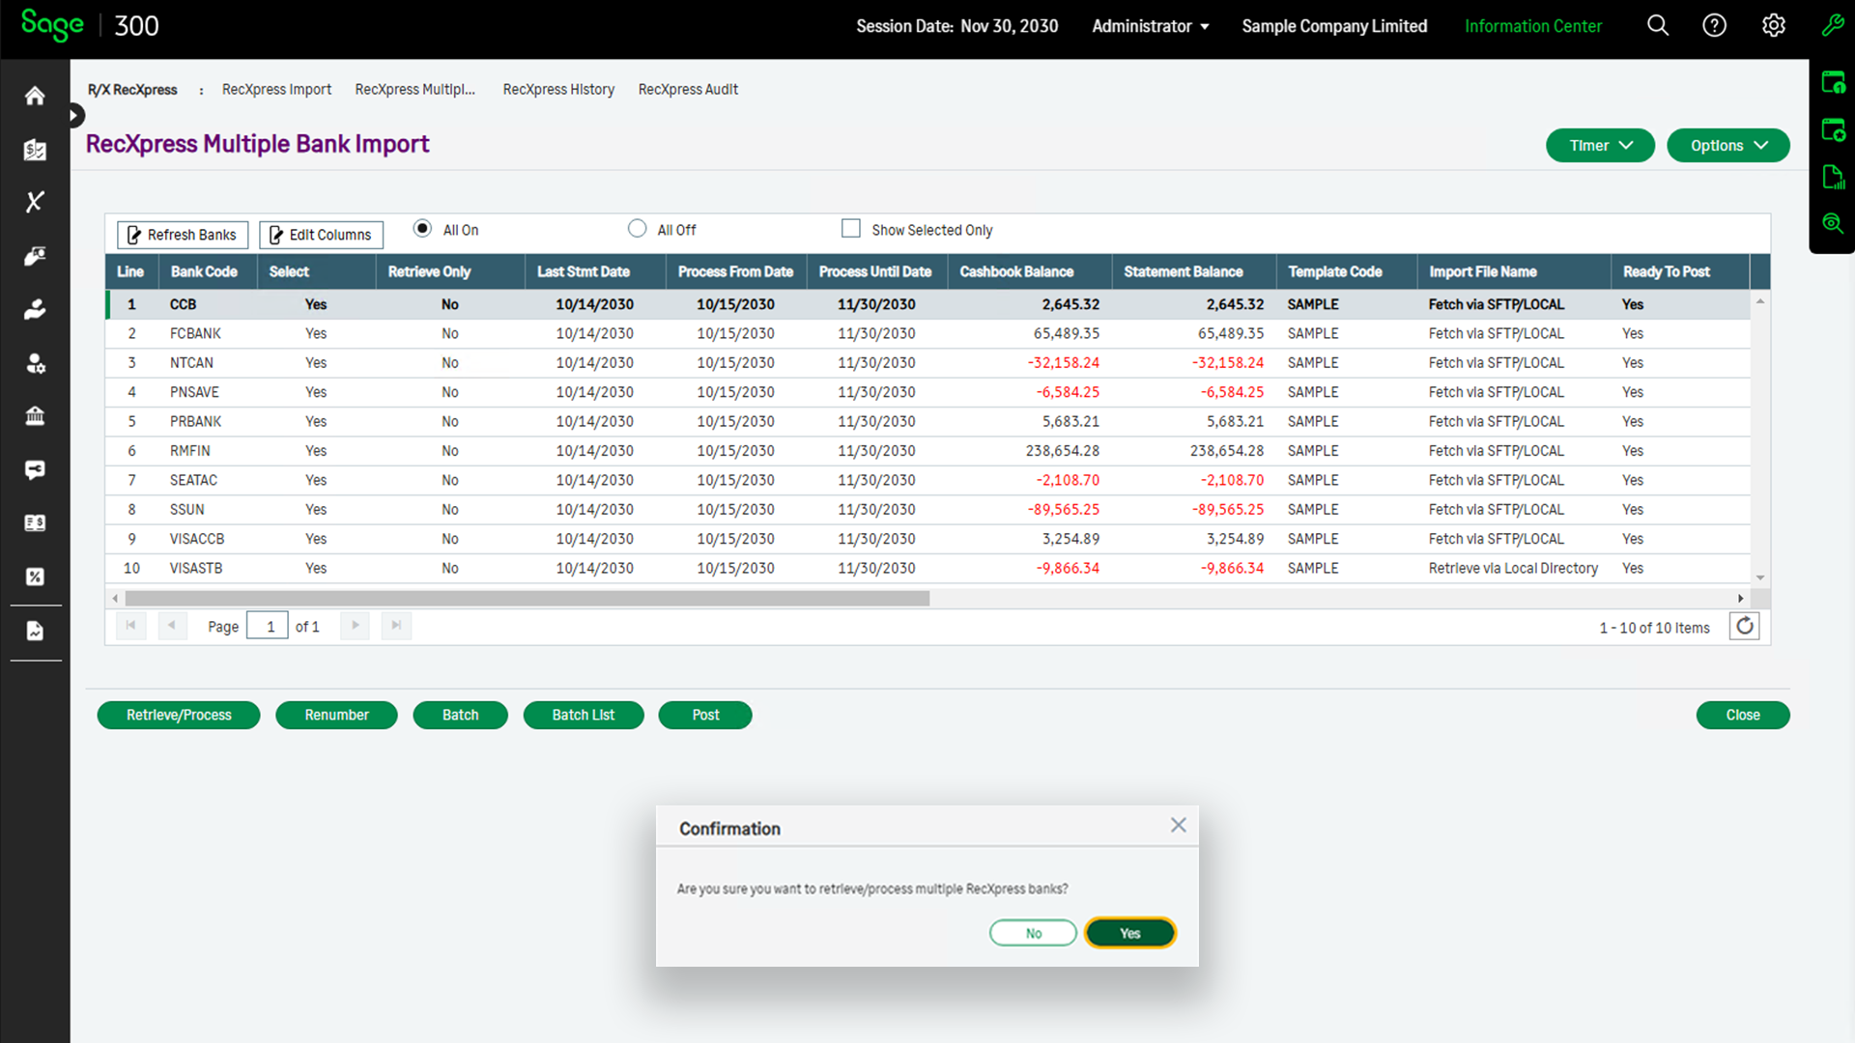Click the help question mark icon
Screen dimensions: 1855x1043
pos(1714,26)
